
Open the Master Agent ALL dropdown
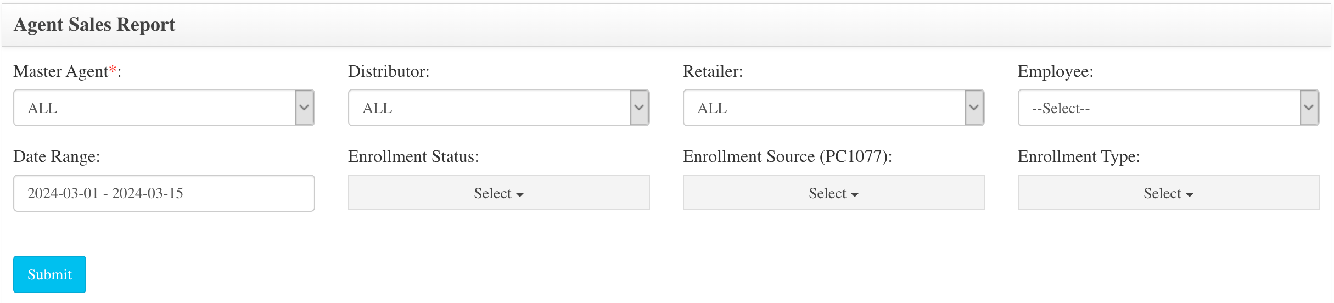[x=164, y=108]
